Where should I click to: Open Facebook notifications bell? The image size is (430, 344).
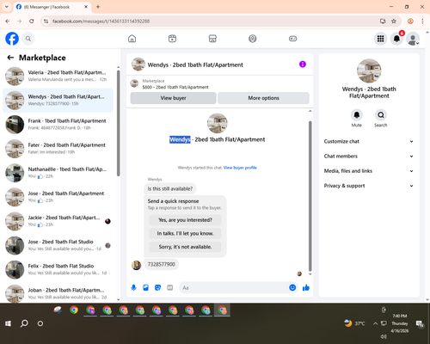(x=396, y=39)
